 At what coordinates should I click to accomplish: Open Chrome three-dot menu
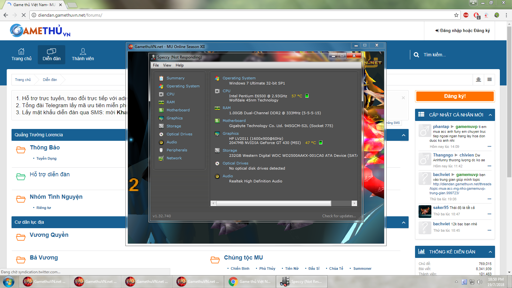pos(506,15)
